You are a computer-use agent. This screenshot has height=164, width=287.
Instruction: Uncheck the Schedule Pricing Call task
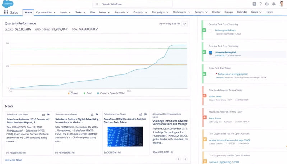[210, 53]
